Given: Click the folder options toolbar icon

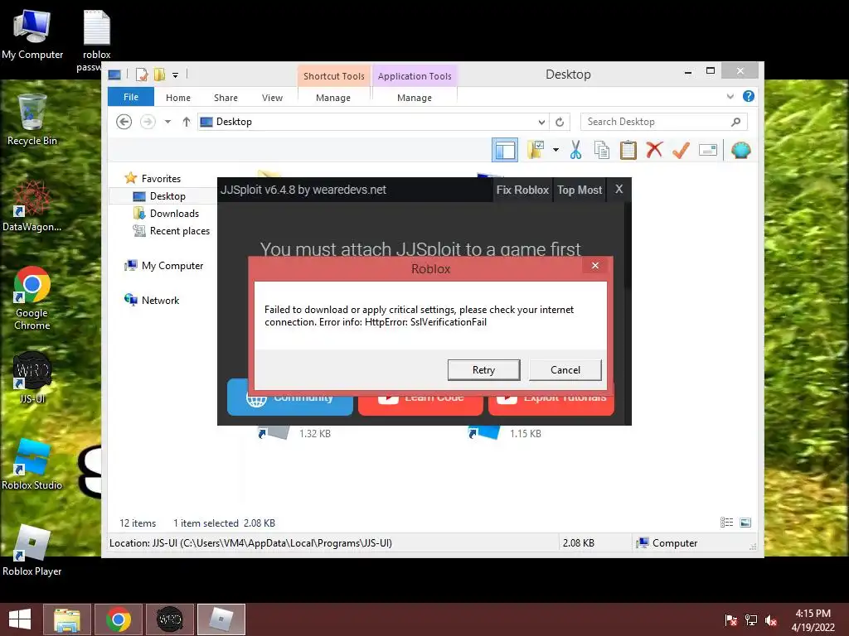Looking at the screenshot, I should 536,150.
